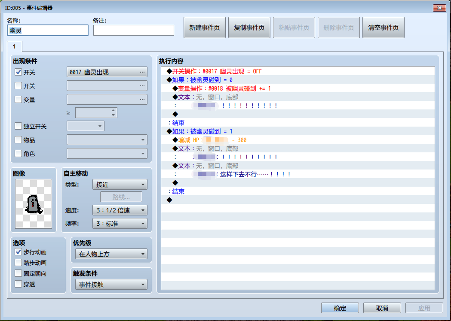Viewport: 451px width, 321px height.
Task: Enable the 固定朝向 option
Action: pyautogui.click(x=18, y=273)
